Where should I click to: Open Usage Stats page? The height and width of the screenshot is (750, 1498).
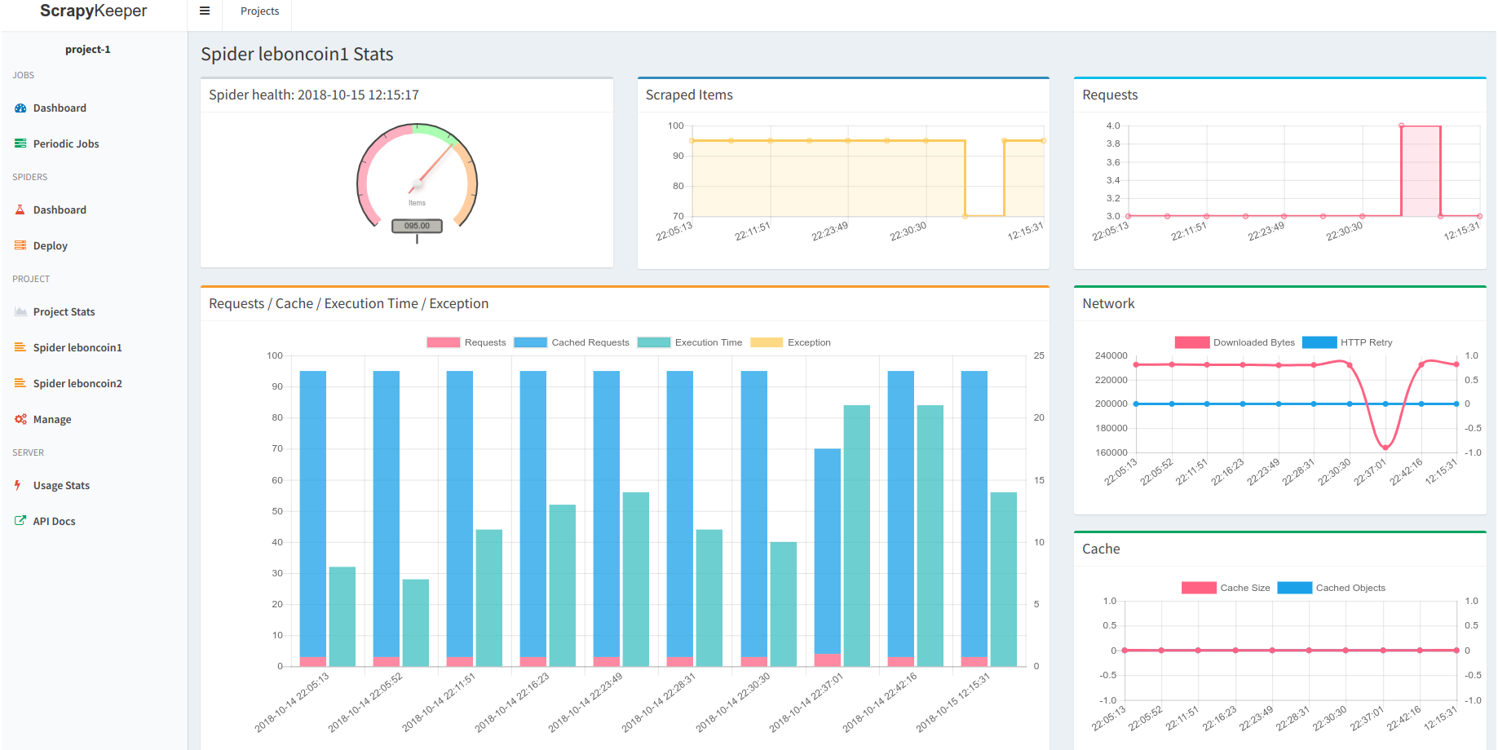61,486
